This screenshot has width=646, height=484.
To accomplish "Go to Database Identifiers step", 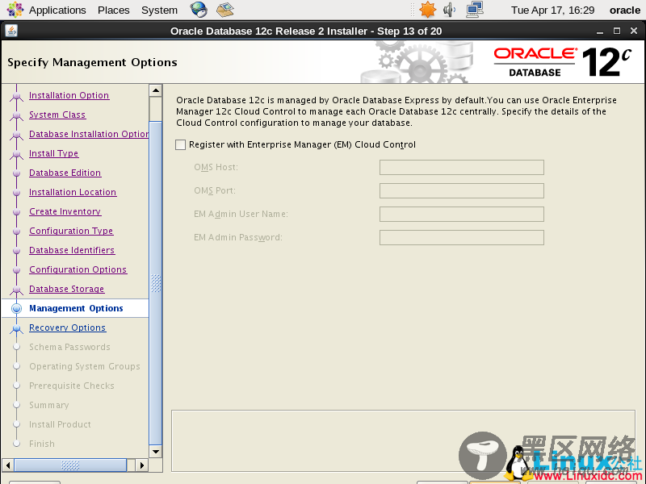I will [72, 250].
